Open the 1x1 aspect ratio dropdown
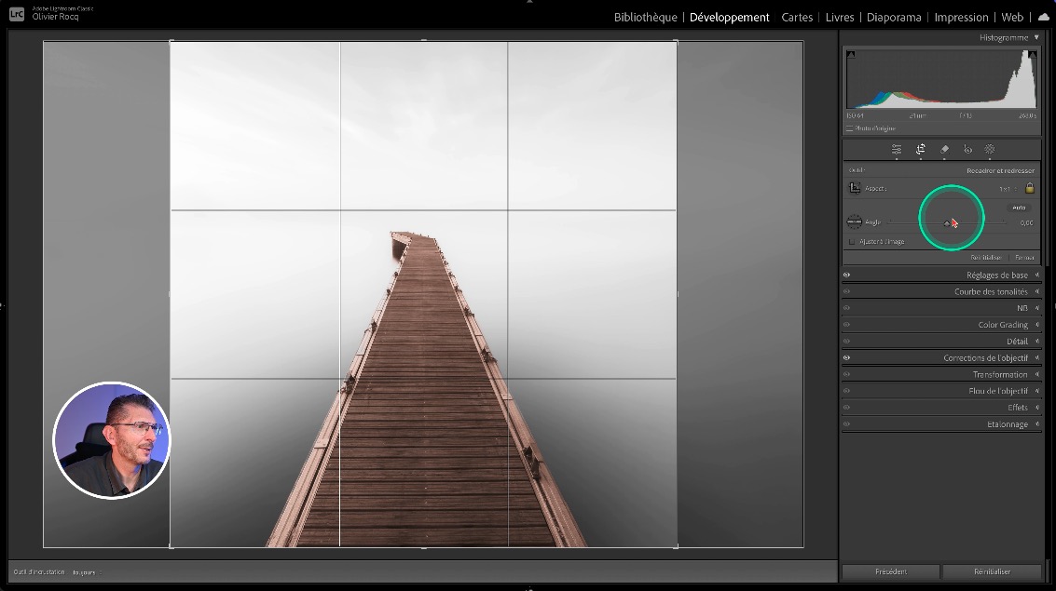 pyautogui.click(x=1008, y=188)
